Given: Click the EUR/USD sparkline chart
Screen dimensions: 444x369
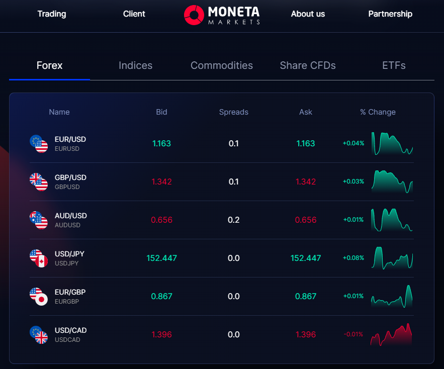Looking at the screenshot, I should (392, 143).
